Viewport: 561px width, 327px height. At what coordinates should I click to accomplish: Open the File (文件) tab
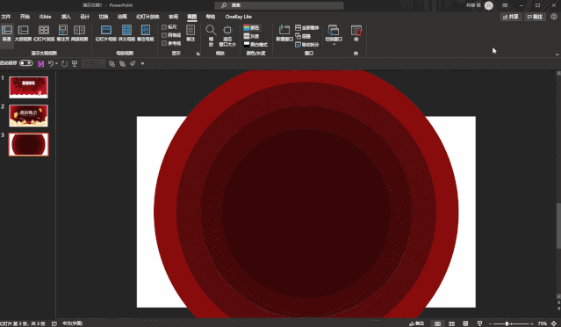(x=6, y=17)
